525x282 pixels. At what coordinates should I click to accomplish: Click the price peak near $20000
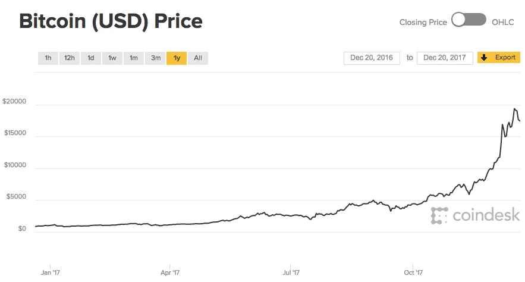(x=515, y=109)
